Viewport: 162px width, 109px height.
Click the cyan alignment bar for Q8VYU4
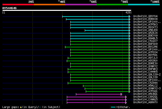point(96,16)
